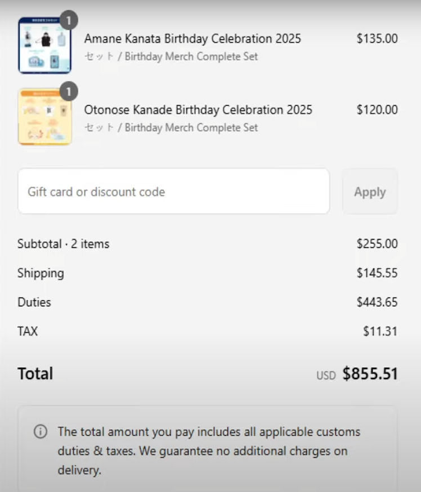Focus the gift card or discount code field
Viewport: 421px width, 492px height.
[173, 192]
